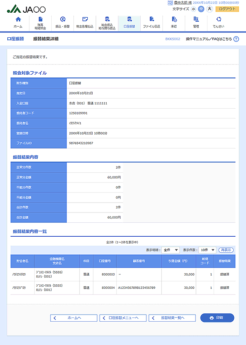This screenshot has height=345, width=246.
Task: Click screen ID BKKS002
Action: 173,39
